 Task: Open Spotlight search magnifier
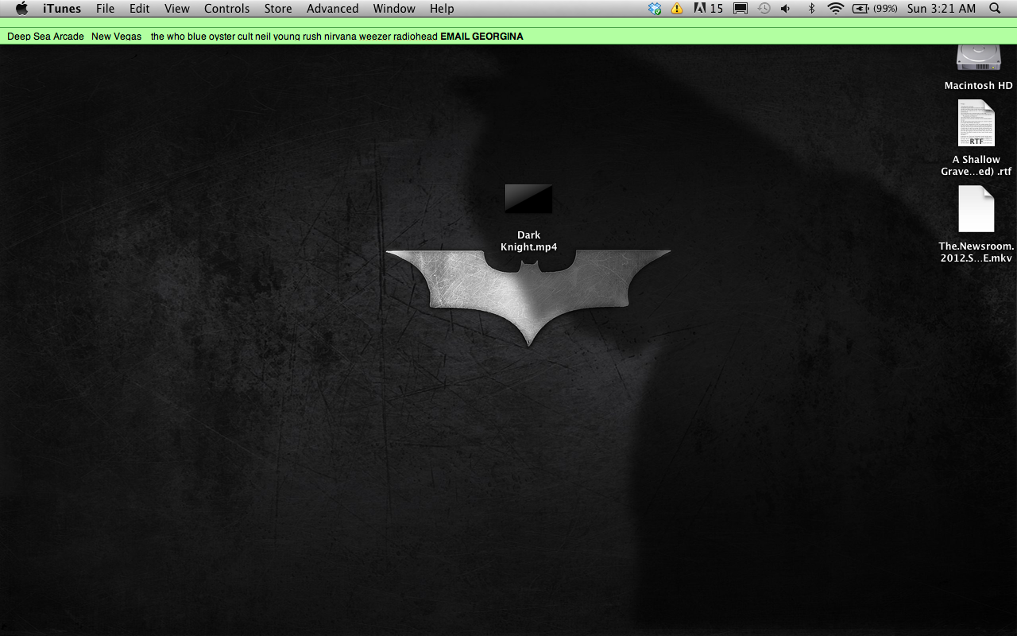(x=995, y=9)
